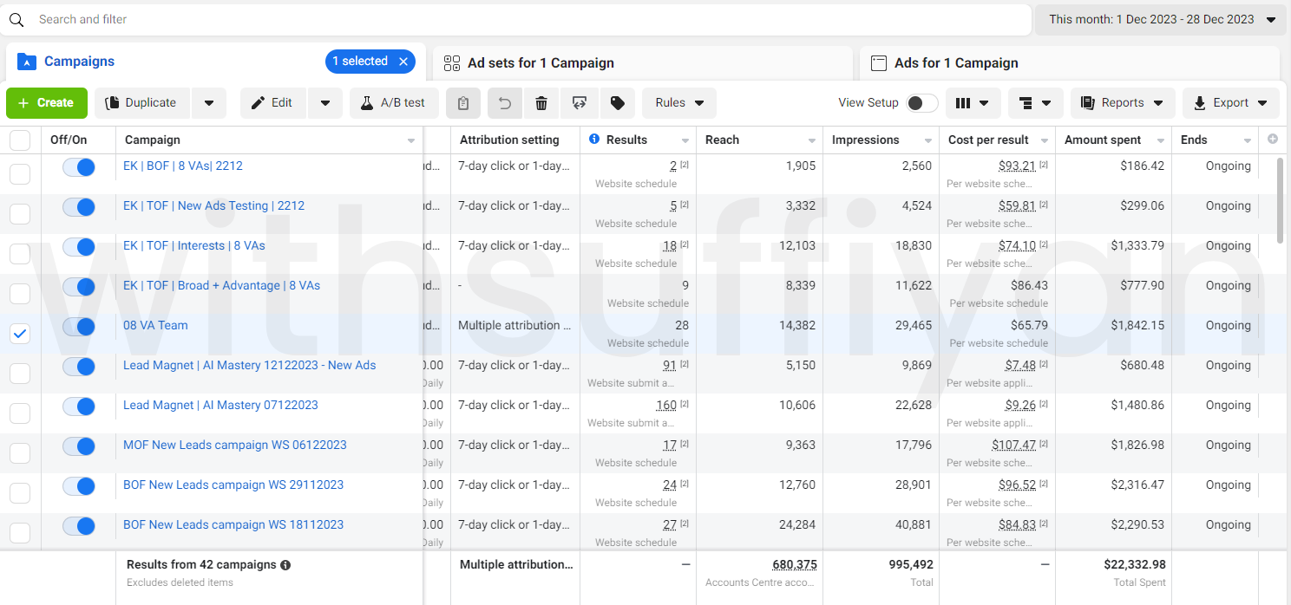Open the Campaign column header dropdown arrow

411,140
